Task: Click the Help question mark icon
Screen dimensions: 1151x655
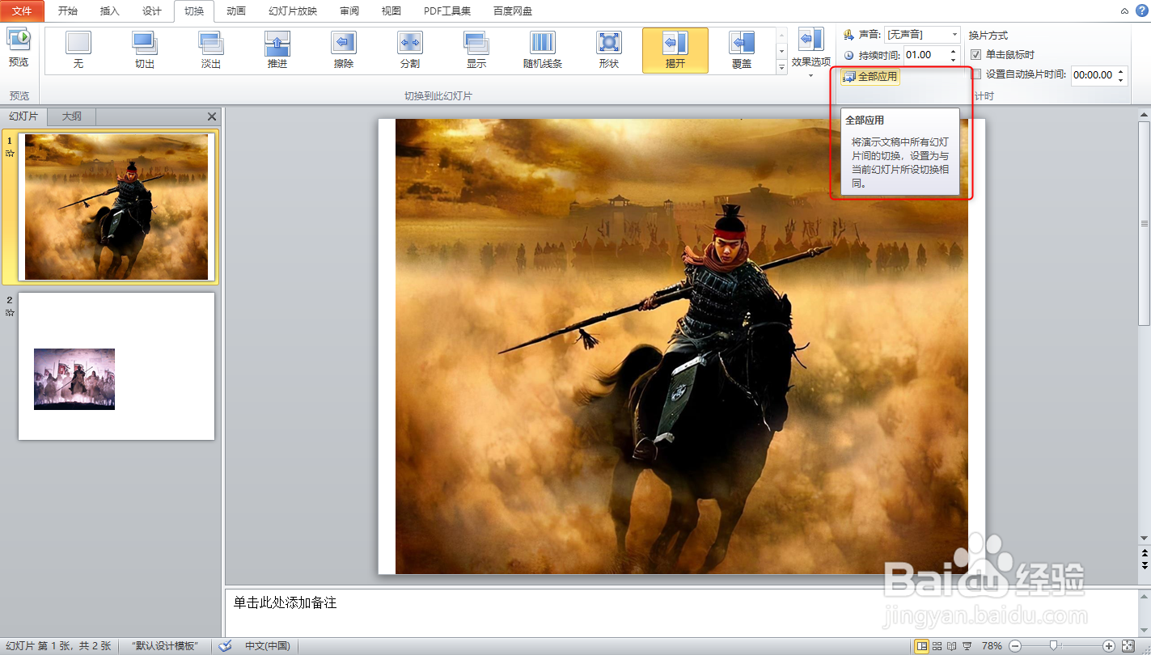Action: pos(1142,11)
